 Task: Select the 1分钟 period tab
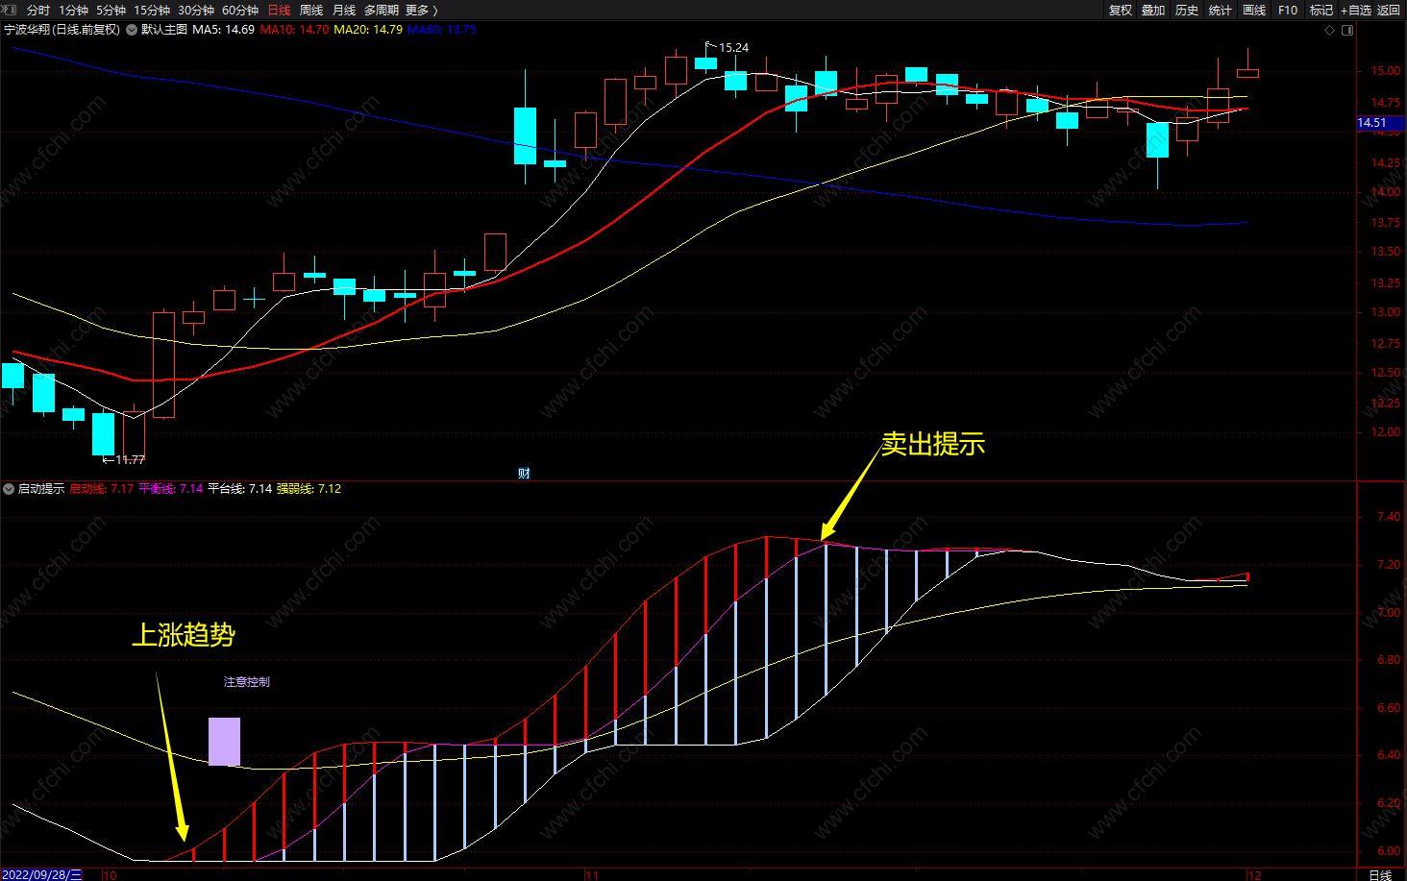tap(73, 10)
